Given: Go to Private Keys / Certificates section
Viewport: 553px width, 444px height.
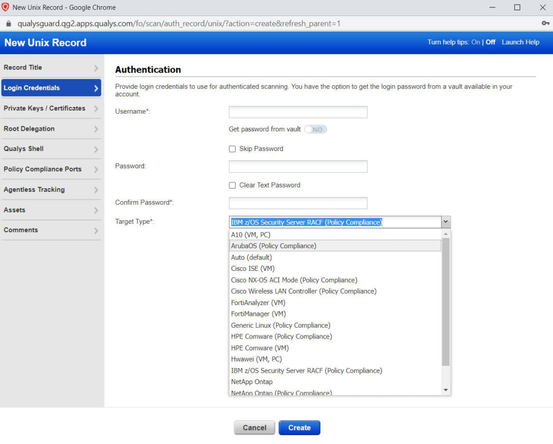Looking at the screenshot, I should pyautogui.click(x=51, y=108).
